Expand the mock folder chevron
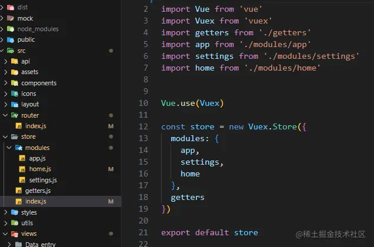374x247 pixels. click(2, 18)
